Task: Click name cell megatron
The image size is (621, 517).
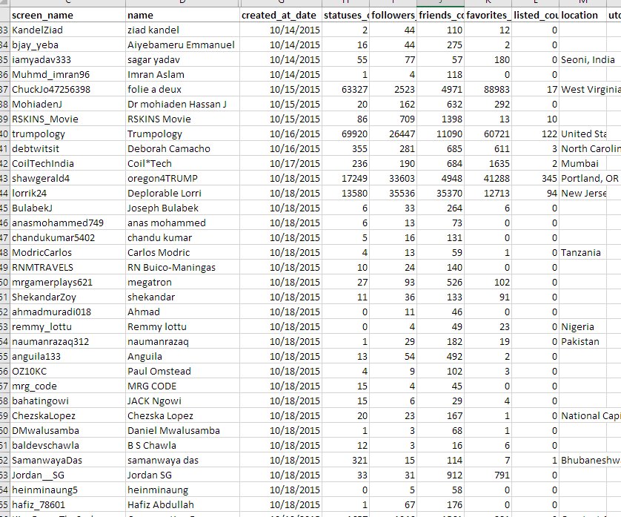Action: [x=182, y=283]
